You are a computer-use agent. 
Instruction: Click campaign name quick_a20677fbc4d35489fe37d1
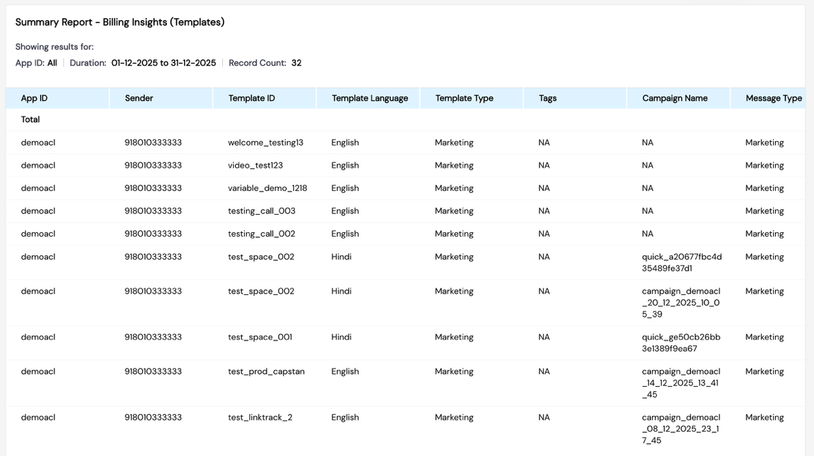682,263
